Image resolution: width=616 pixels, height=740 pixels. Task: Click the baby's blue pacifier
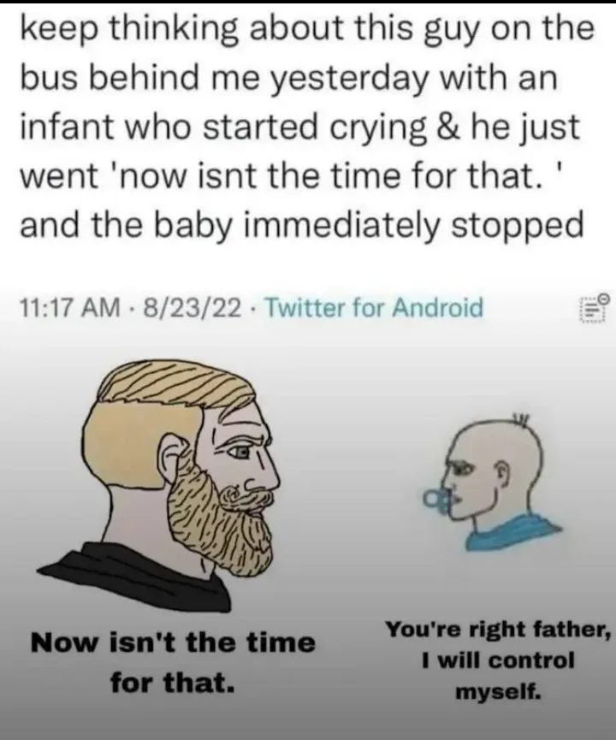tap(435, 499)
